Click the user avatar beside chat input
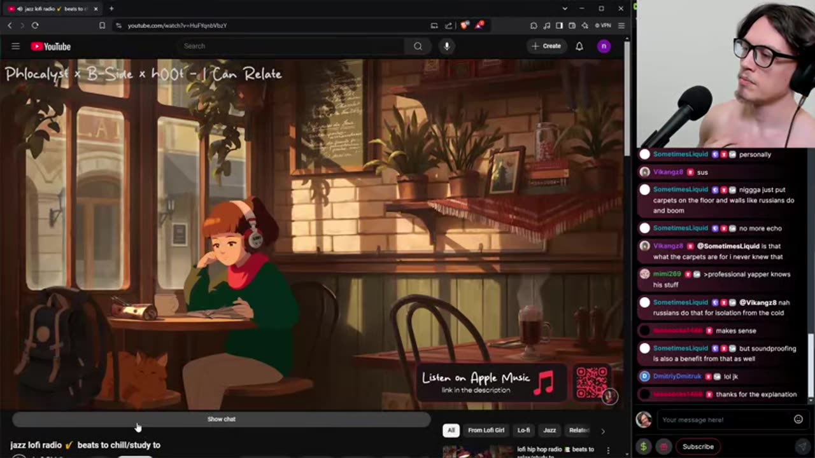815x458 pixels. coord(644,419)
